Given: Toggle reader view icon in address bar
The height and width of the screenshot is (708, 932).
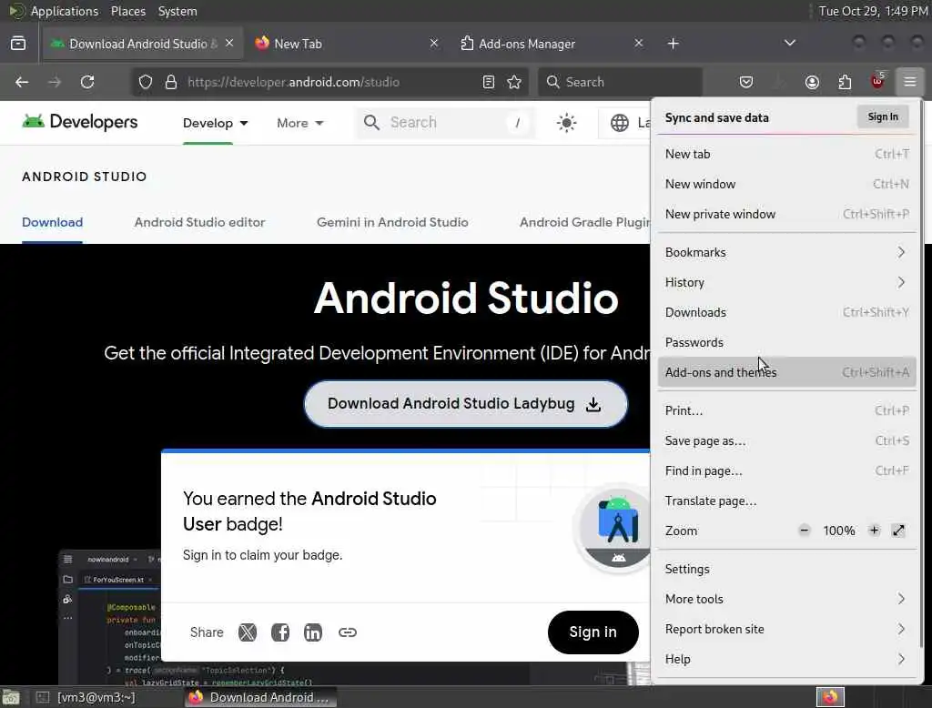Looking at the screenshot, I should [489, 82].
